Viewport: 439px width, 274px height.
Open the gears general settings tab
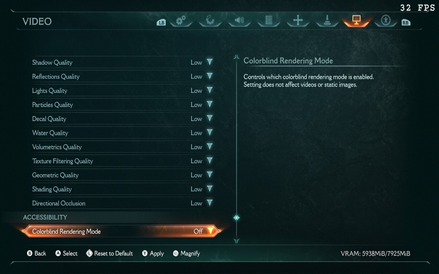click(181, 21)
